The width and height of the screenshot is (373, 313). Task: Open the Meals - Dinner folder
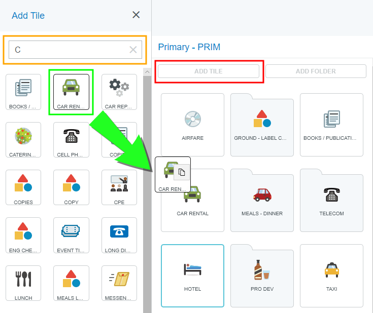(x=262, y=200)
